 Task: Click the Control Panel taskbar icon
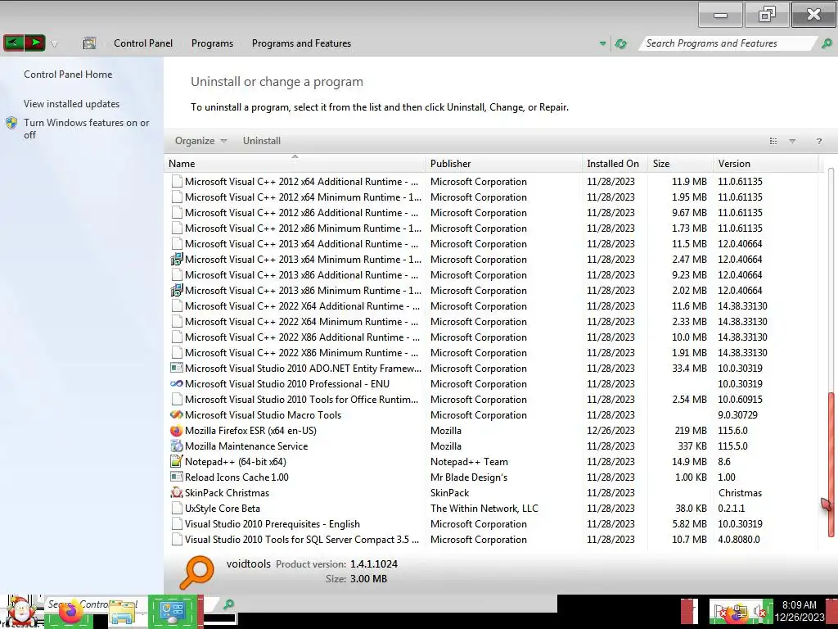(173, 612)
